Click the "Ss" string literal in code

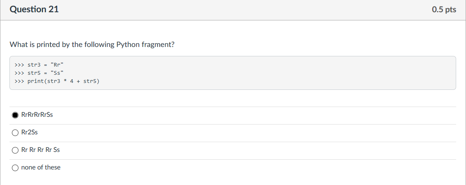click(57, 73)
